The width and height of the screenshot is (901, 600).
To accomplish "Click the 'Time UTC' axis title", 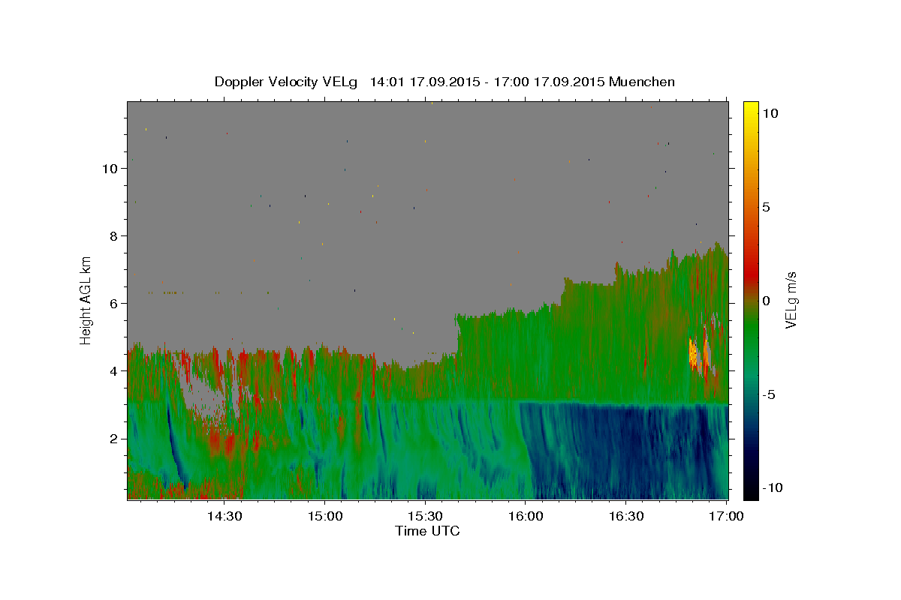I will coord(427,531).
